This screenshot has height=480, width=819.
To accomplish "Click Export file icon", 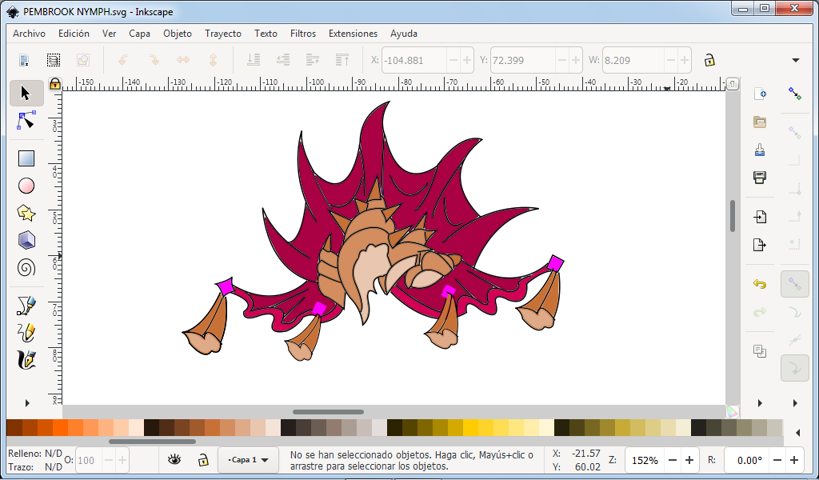I will pyautogui.click(x=760, y=244).
